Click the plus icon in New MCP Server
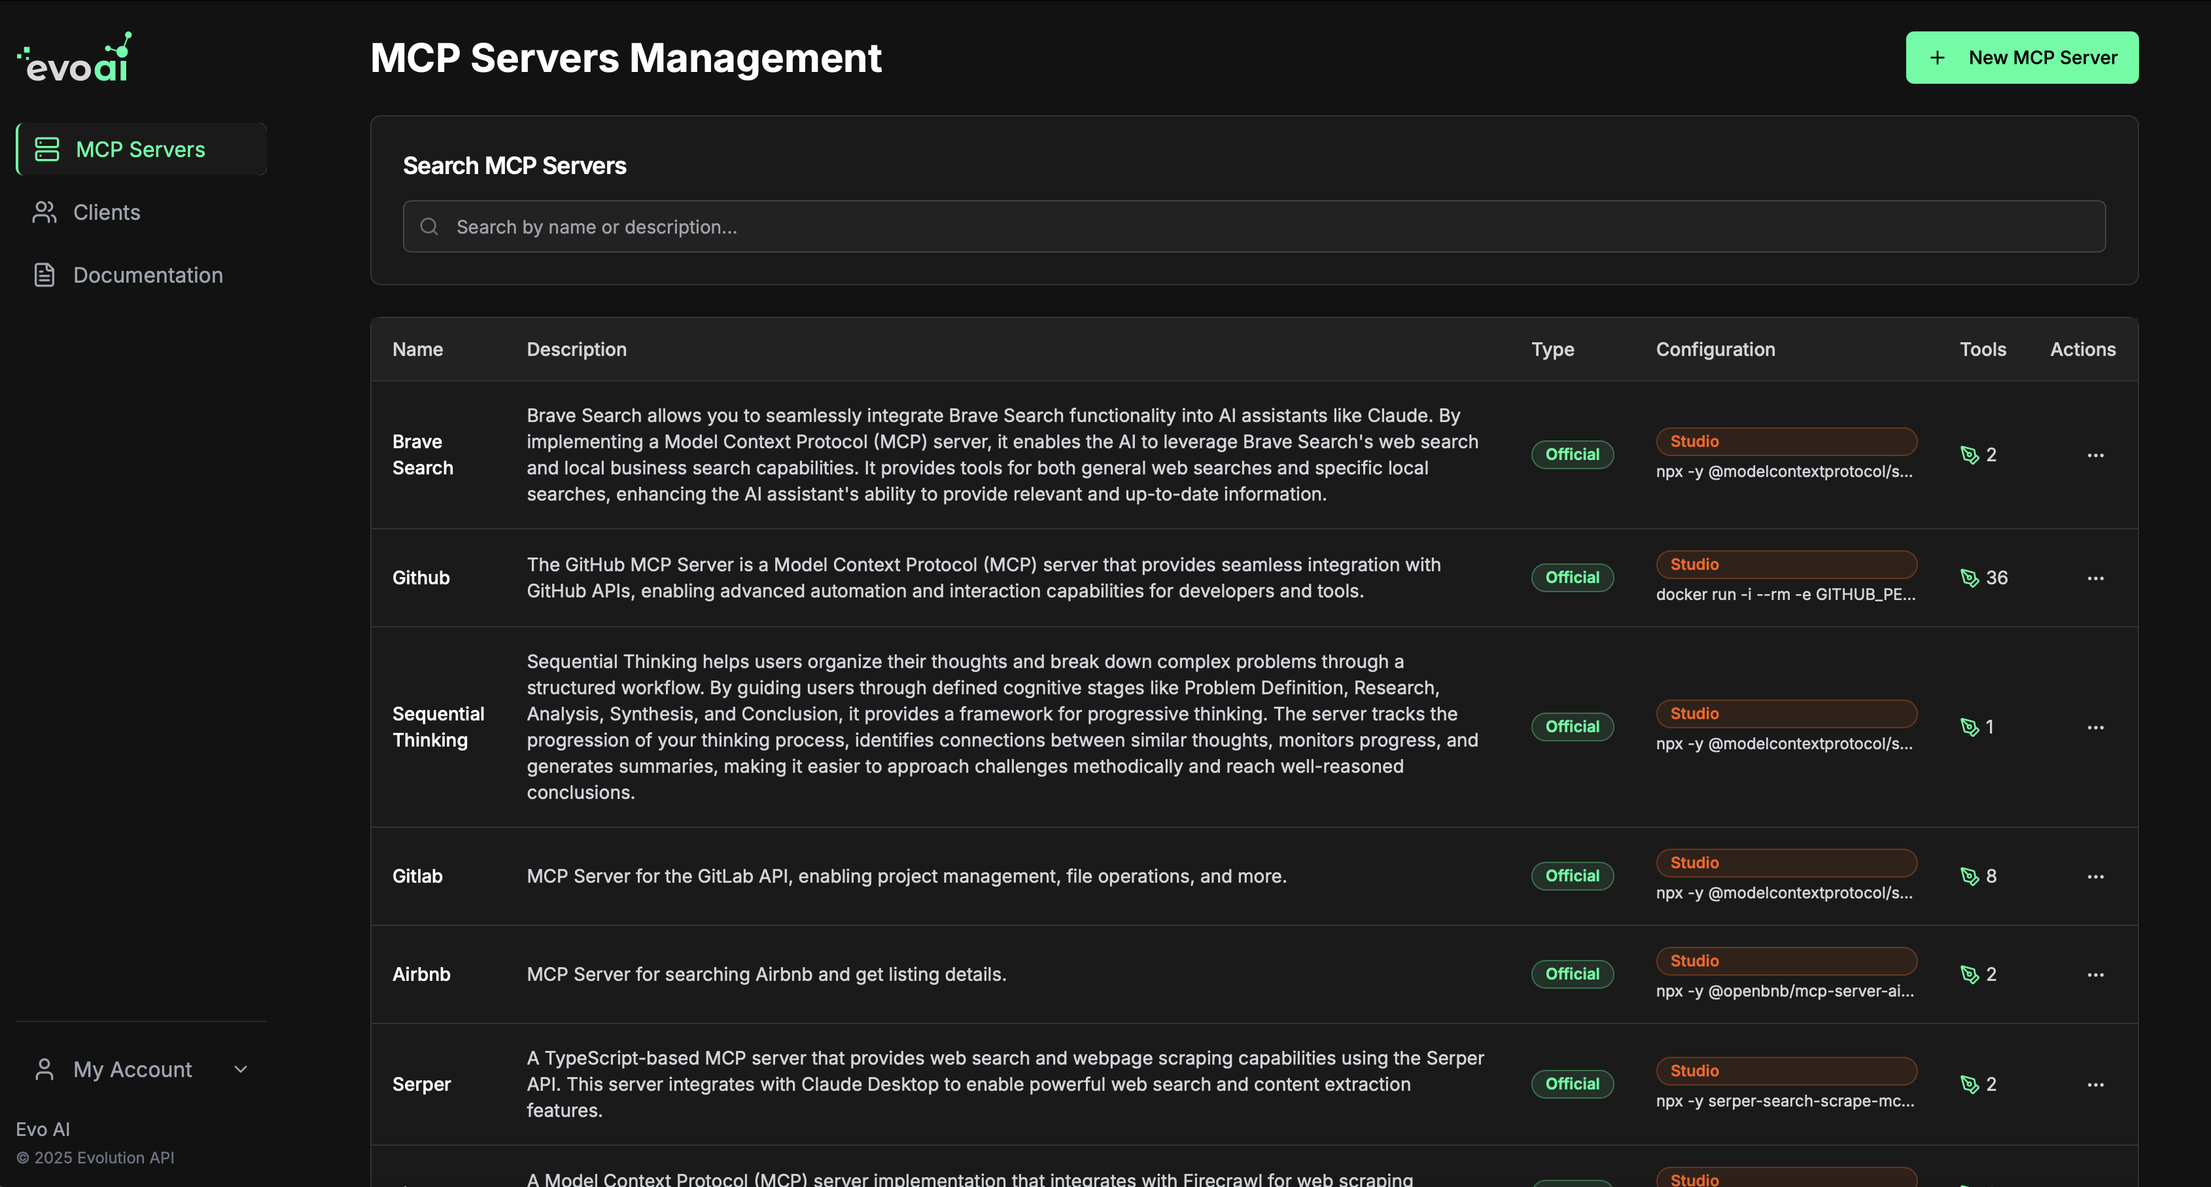This screenshot has width=2211, height=1187. (x=1937, y=58)
